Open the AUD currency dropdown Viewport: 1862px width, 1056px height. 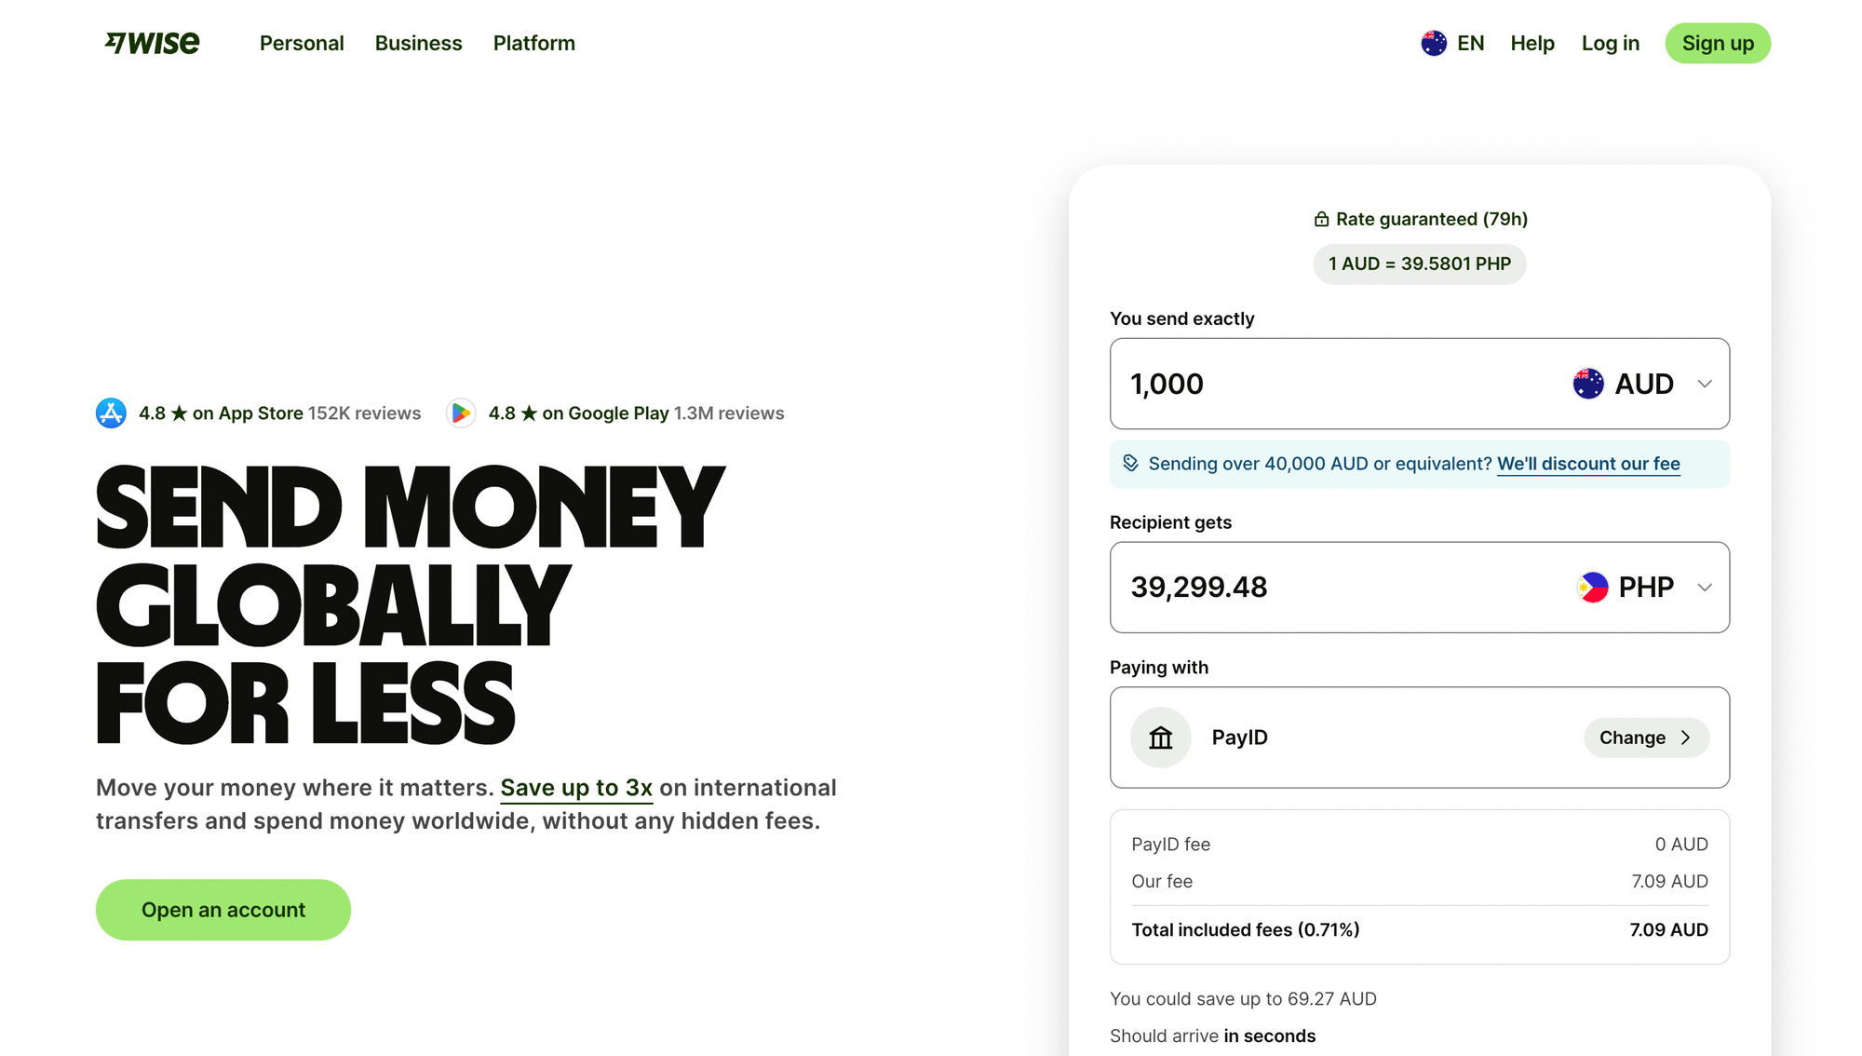(1707, 383)
